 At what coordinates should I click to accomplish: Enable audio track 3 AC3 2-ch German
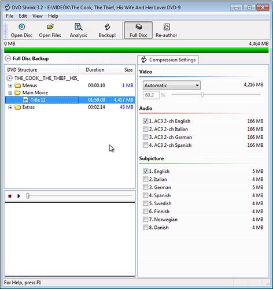pyautogui.click(x=145, y=137)
